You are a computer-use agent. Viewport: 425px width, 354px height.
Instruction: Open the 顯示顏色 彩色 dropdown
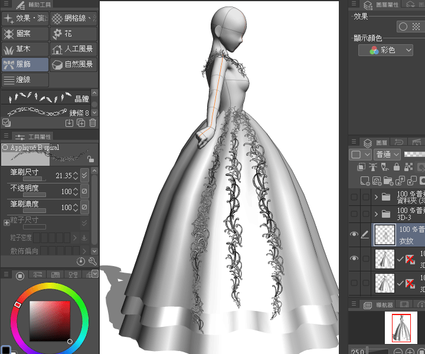point(385,50)
